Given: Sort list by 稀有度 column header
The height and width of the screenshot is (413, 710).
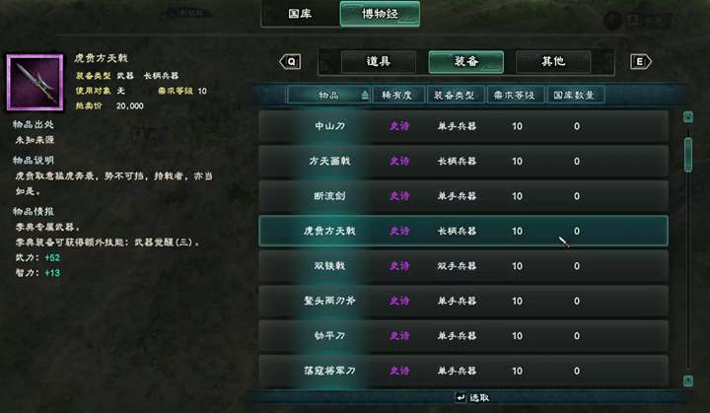Looking at the screenshot, I should pos(397,95).
